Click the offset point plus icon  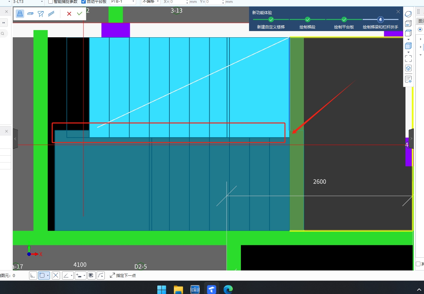click(79, 275)
